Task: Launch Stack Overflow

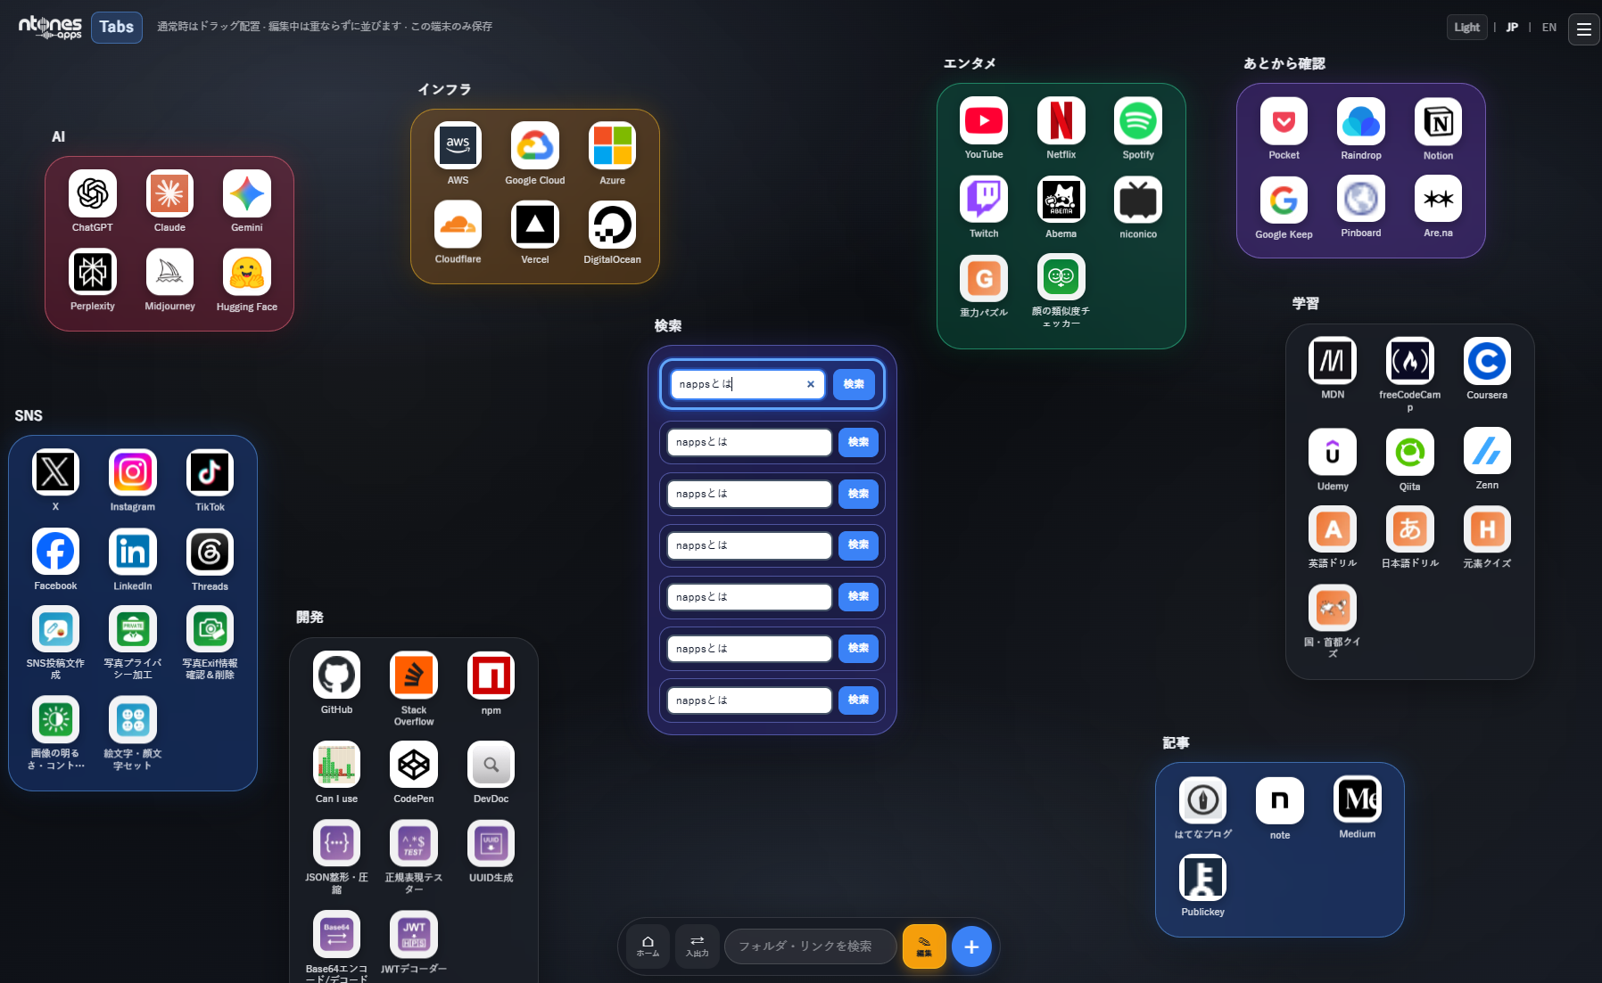Action: 414,676
